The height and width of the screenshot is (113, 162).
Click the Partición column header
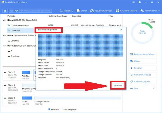pyautogui.click(x=11, y=16)
